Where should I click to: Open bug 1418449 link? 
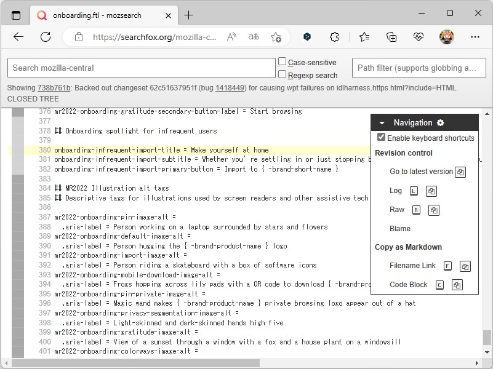[230, 88]
